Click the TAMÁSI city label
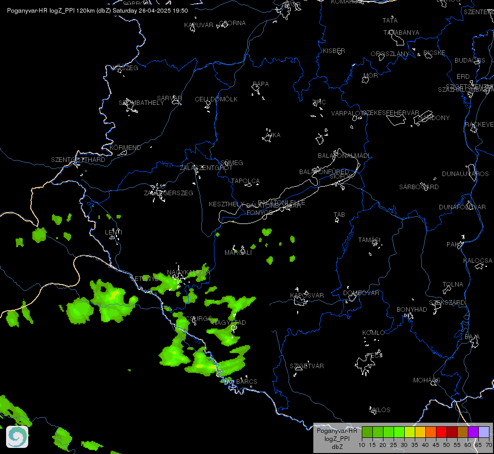 369,240
